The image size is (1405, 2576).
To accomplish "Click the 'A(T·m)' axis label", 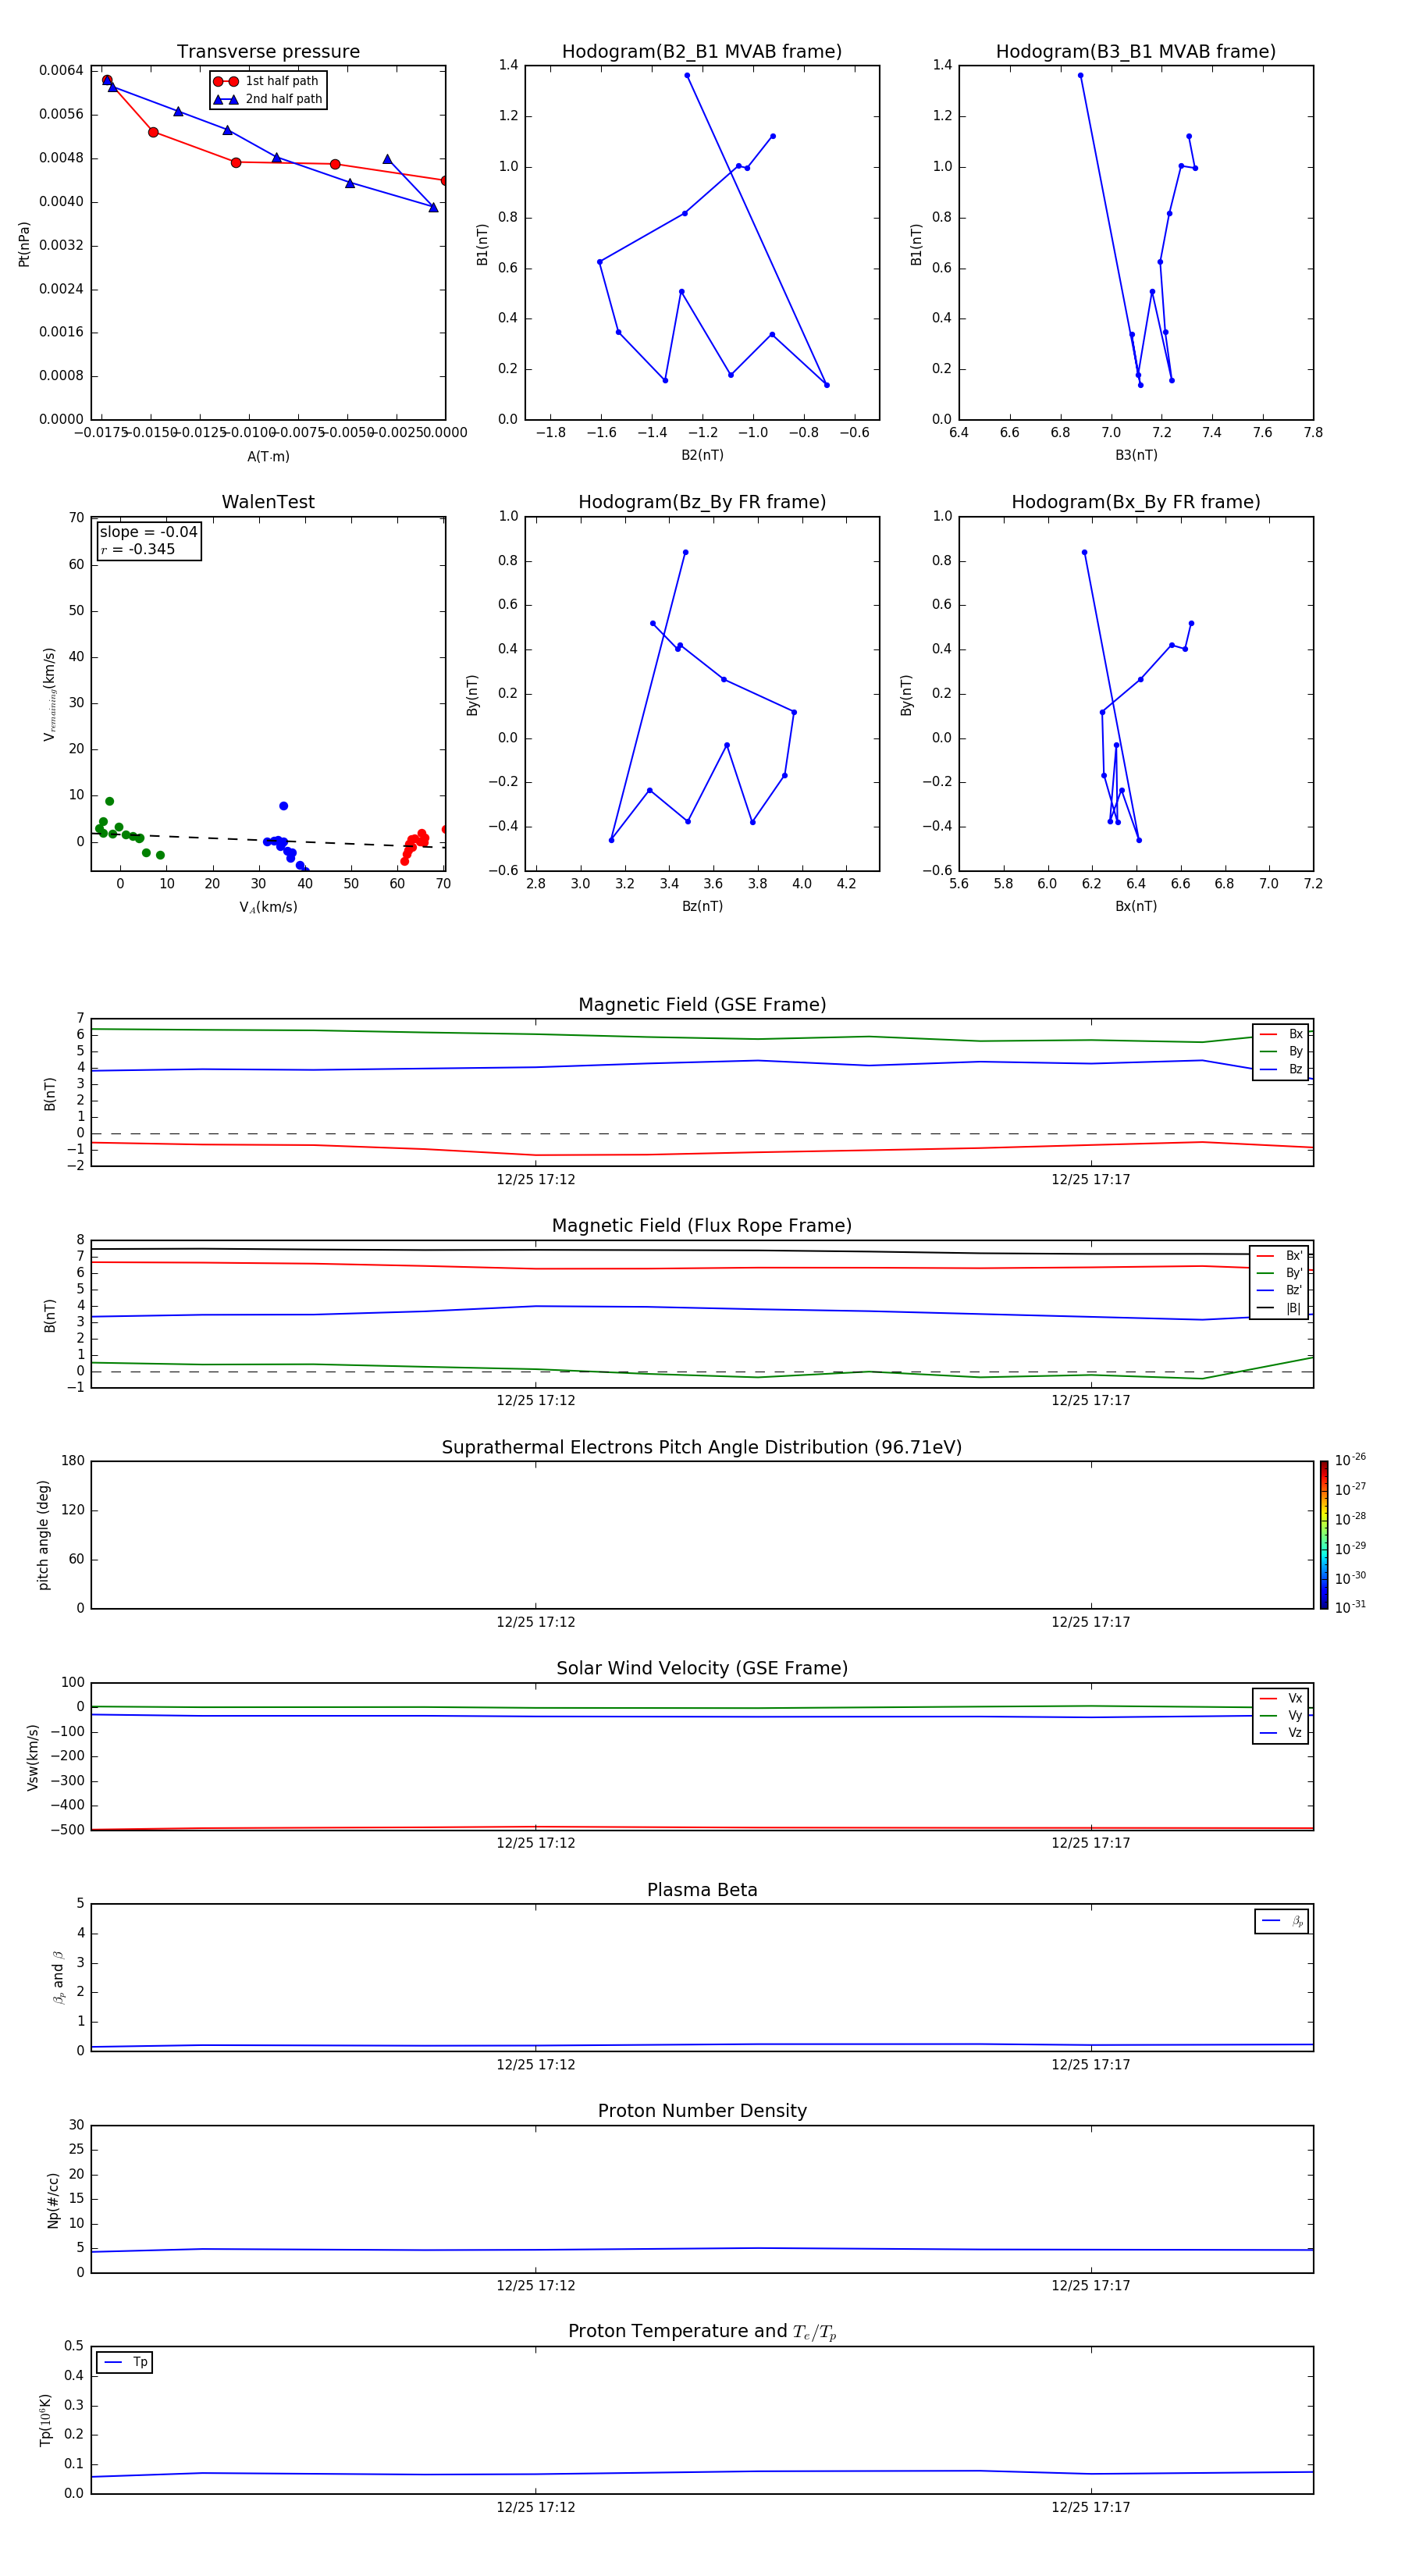I will 268,457.
